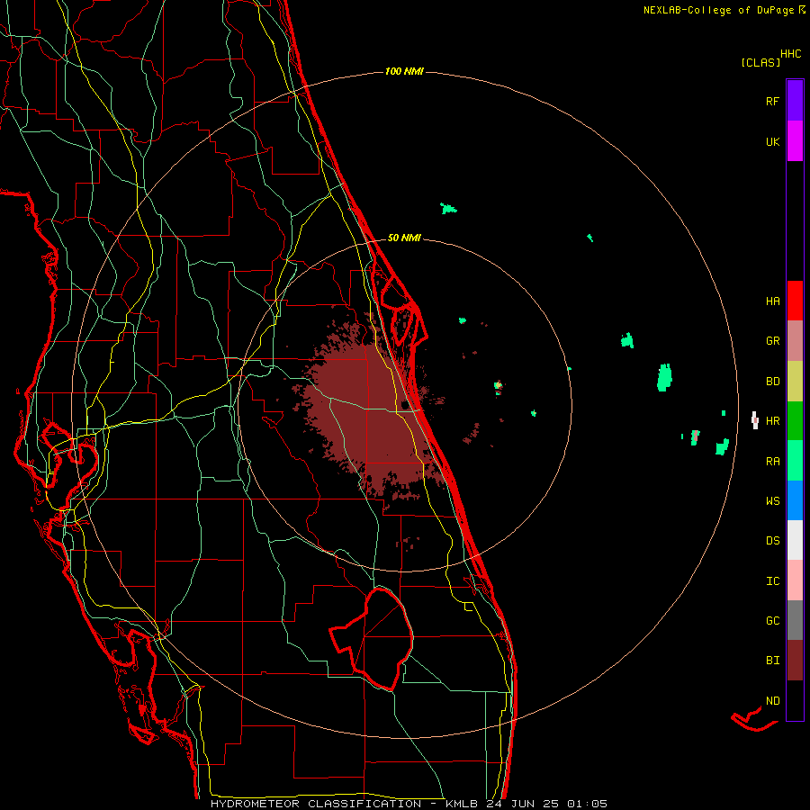The height and width of the screenshot is (810, 810).
Task: Click the DS legend label
Action: coord(772,541)
